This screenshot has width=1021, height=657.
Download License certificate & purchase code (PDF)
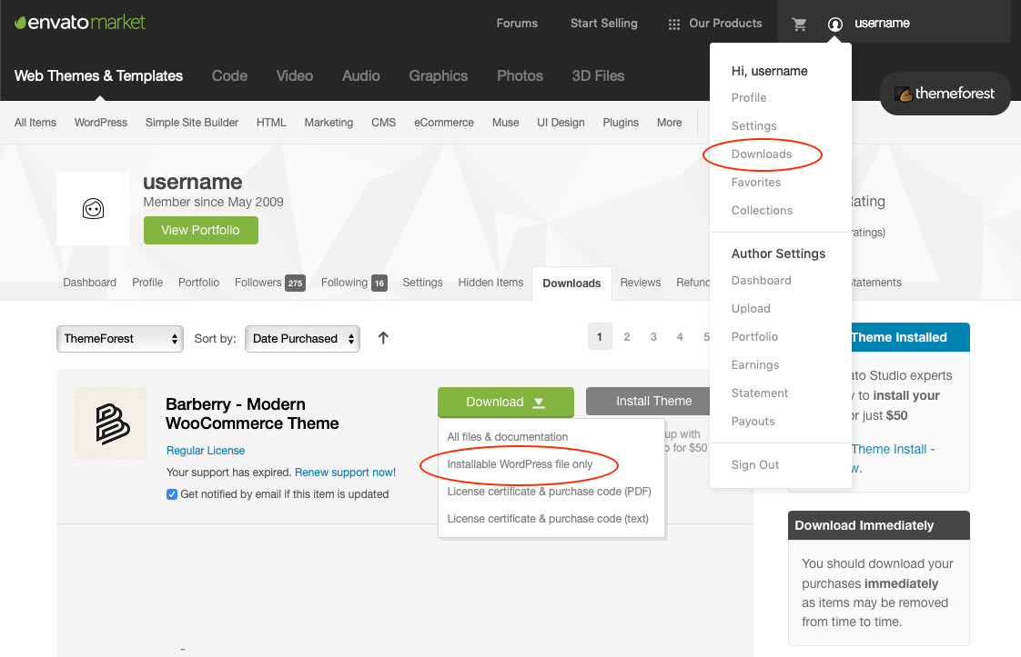(549, 491)
